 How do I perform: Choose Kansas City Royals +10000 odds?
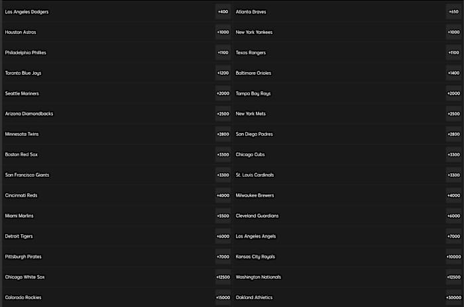pos(453,257)
